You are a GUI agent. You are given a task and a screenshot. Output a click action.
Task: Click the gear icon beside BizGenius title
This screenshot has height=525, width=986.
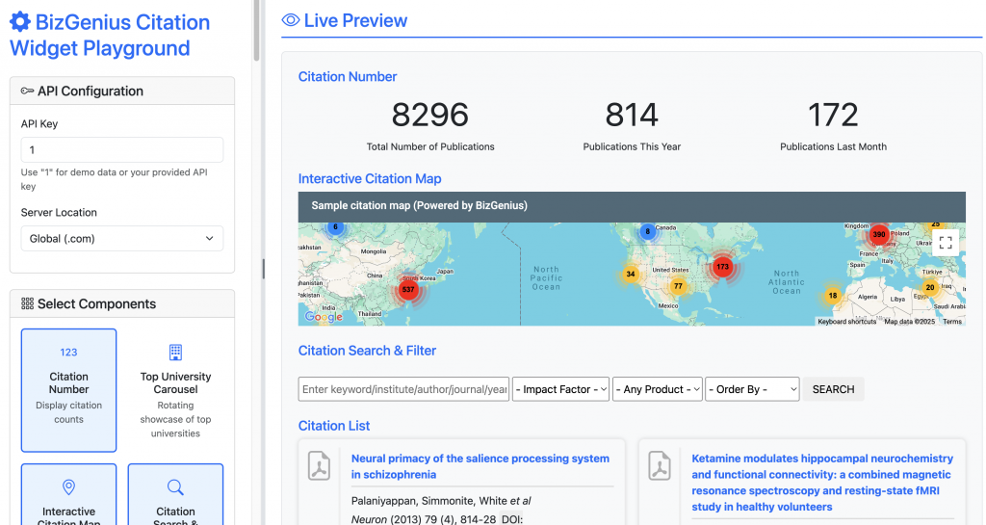20,22
